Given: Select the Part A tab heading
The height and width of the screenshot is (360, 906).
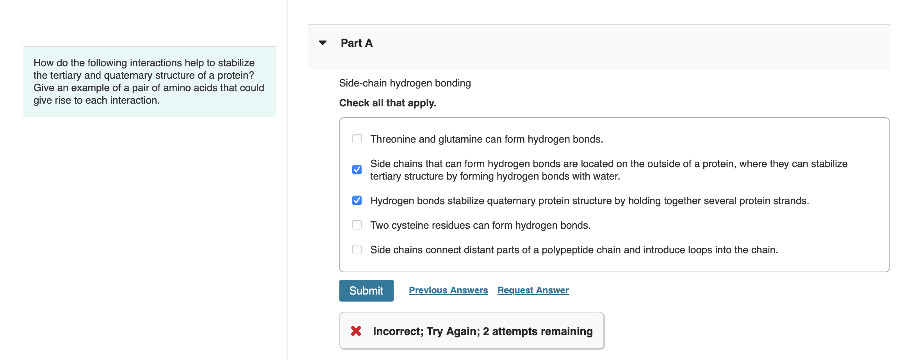Looking at the screenshot, I should coord(356,43).
